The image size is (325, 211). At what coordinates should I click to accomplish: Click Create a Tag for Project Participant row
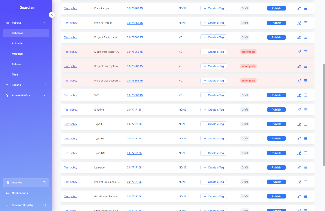coord(214,37)
